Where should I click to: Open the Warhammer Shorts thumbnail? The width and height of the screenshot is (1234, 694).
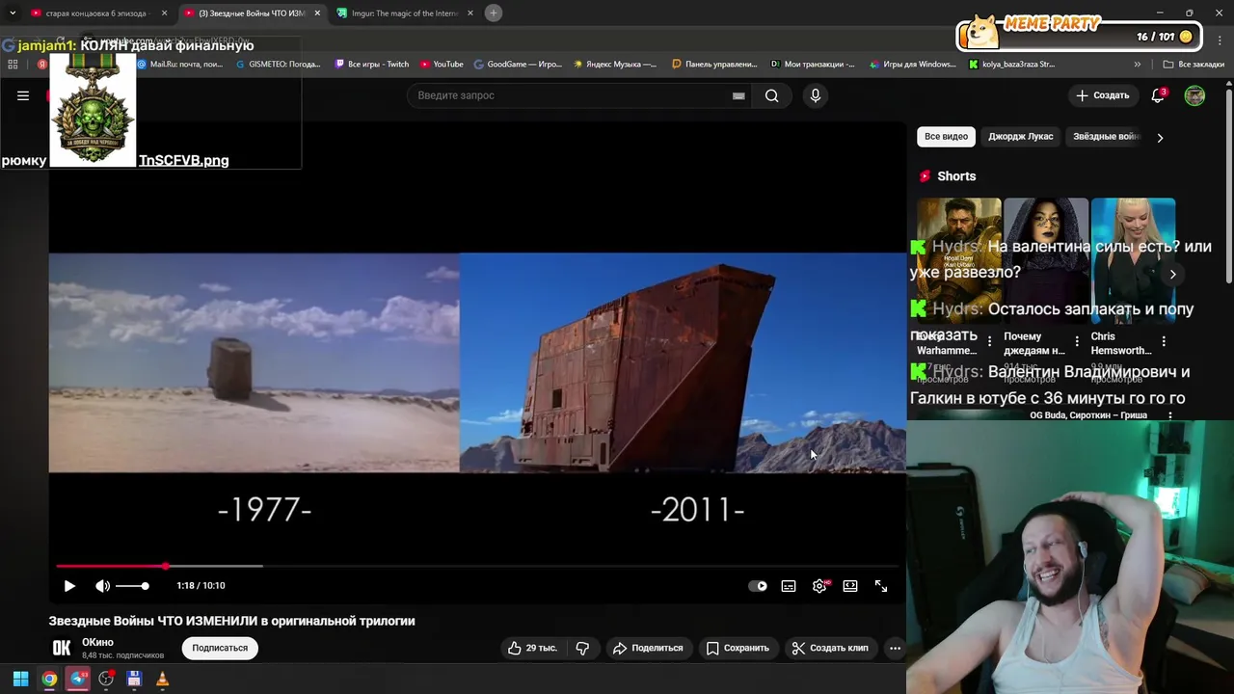click(959, 260)
